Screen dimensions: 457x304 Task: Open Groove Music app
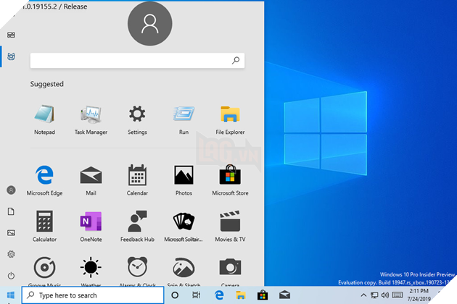[44, 271]
